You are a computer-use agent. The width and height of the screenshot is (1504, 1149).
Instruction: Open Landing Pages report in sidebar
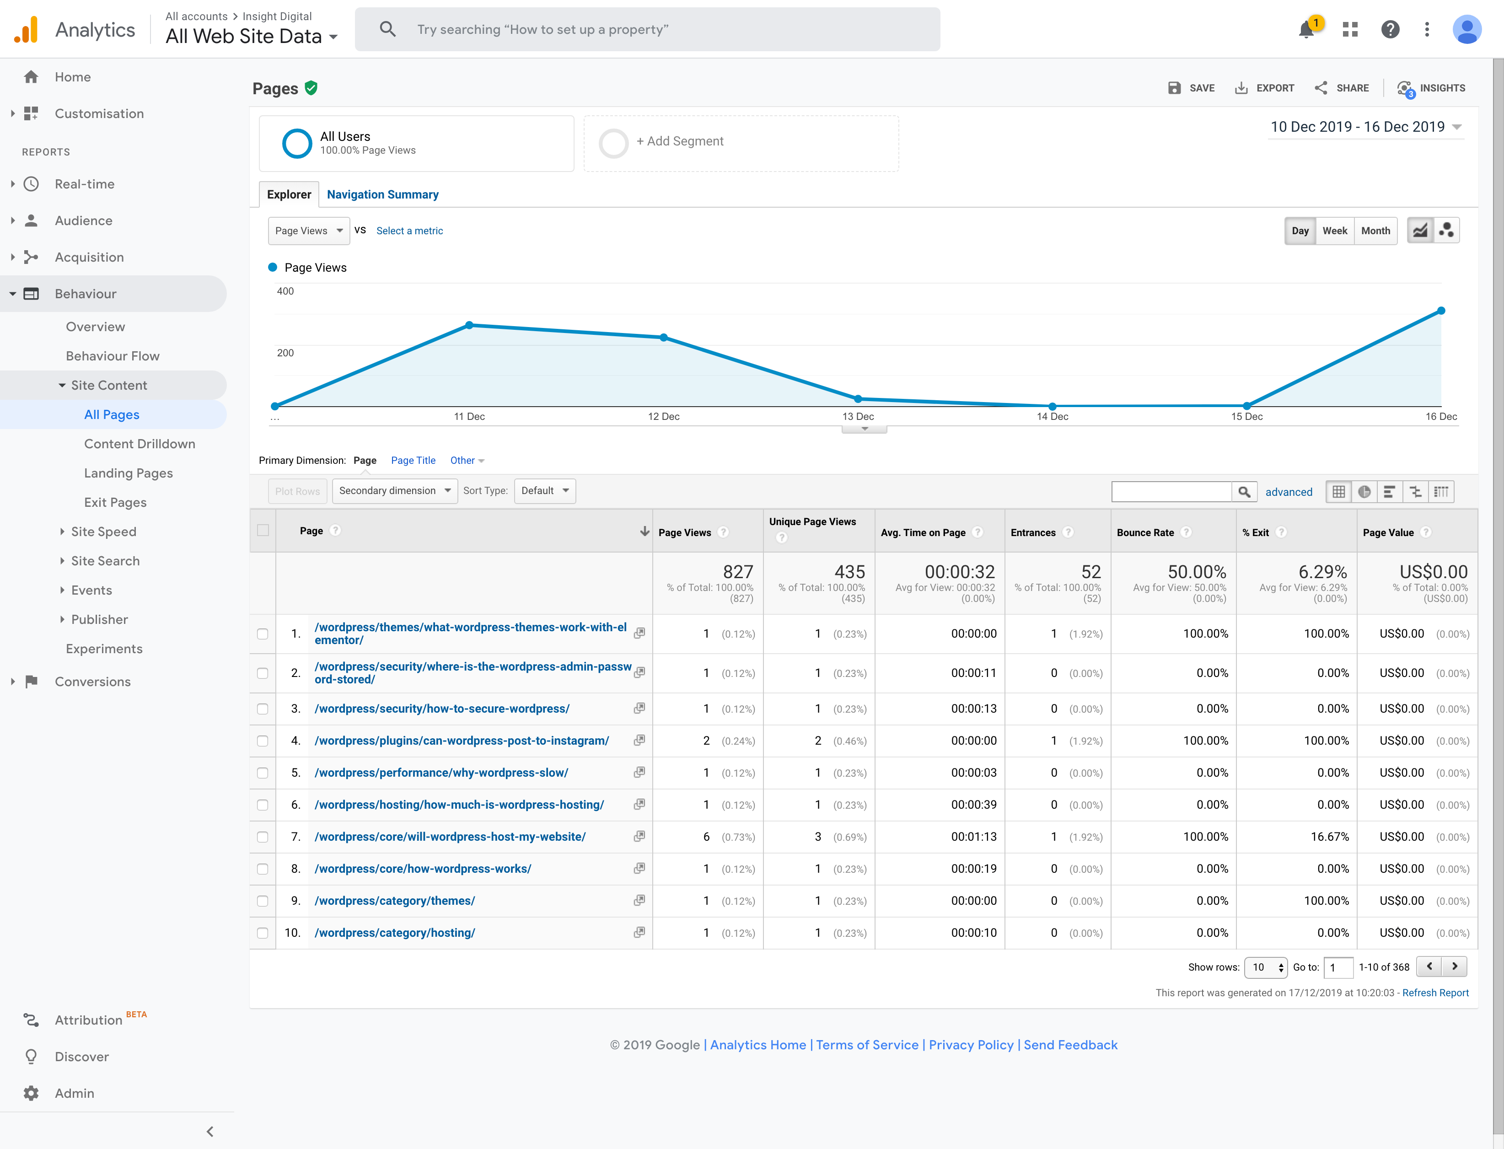[129, 473]
